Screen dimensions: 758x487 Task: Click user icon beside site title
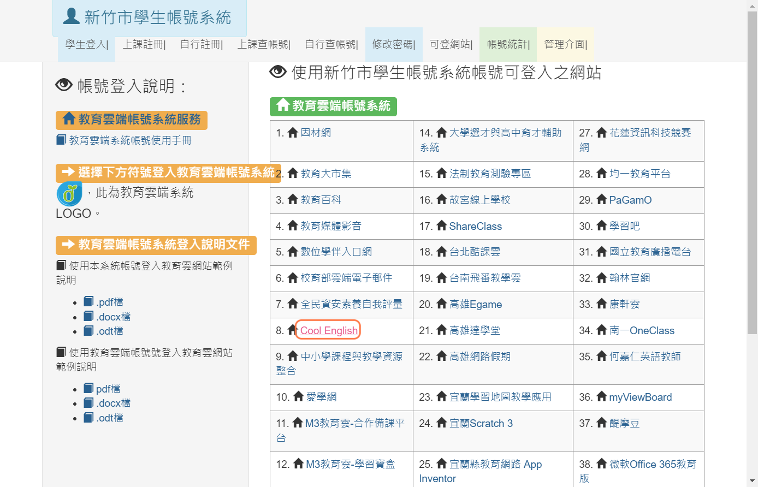click(x=72, y=16)
